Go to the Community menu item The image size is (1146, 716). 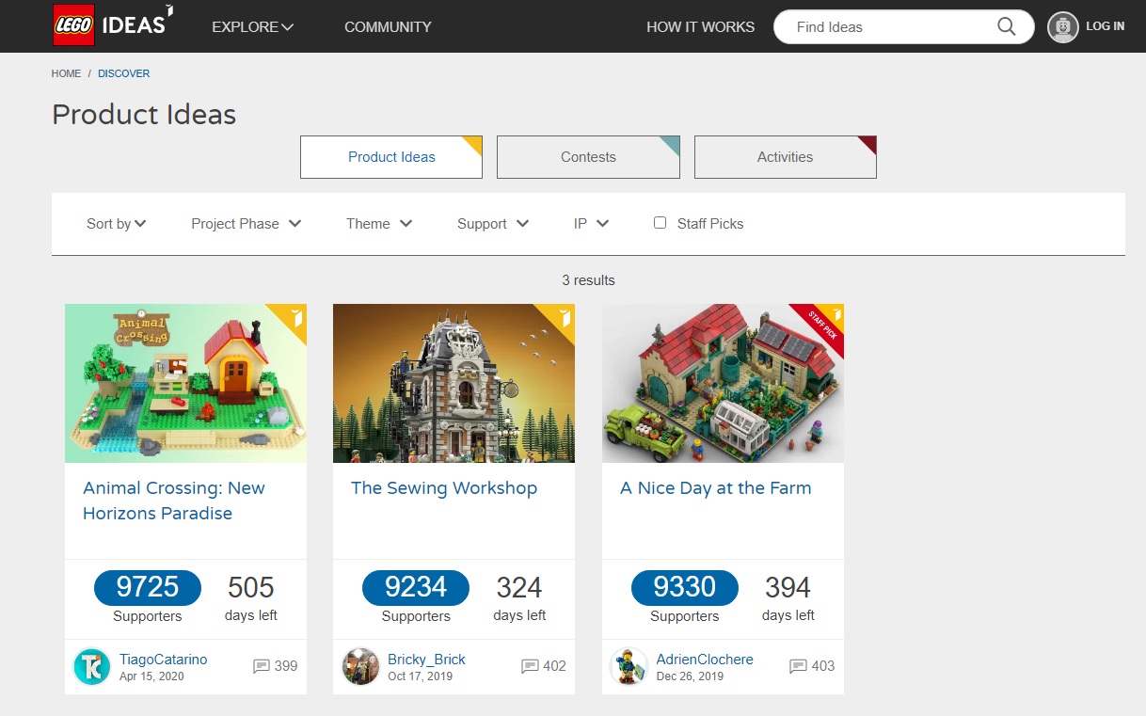click(388, 27)
